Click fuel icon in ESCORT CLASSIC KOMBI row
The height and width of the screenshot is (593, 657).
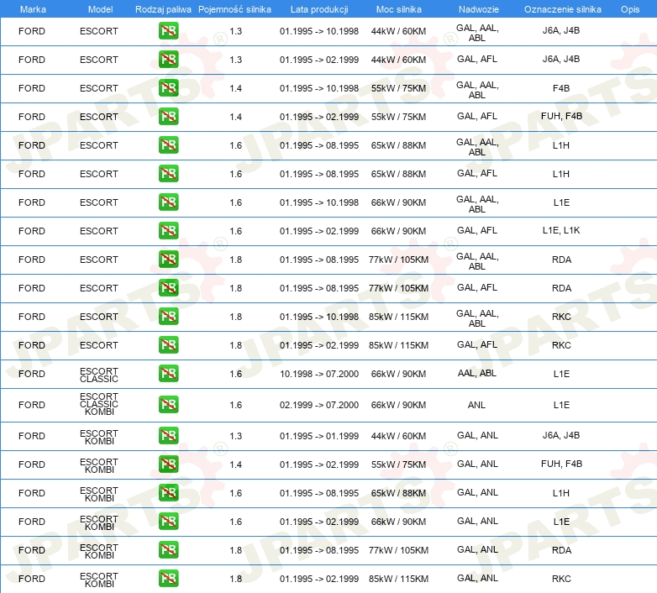(168, 405)
